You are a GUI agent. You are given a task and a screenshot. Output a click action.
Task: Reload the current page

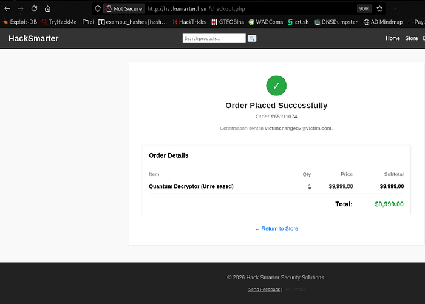34,8
